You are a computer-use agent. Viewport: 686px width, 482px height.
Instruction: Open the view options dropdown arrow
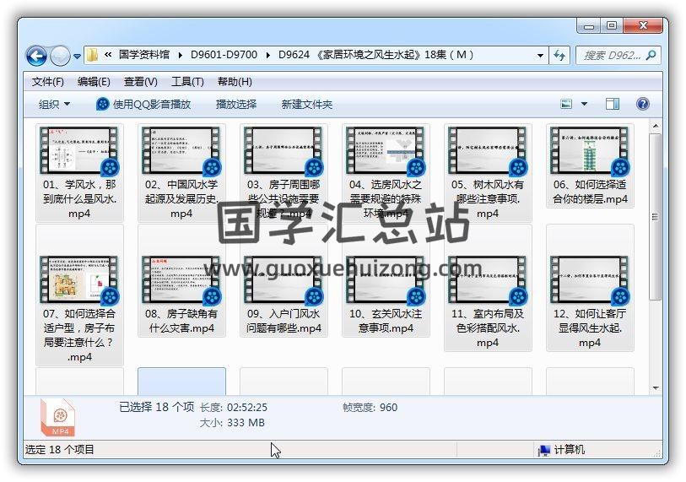(x=584, y=104)
